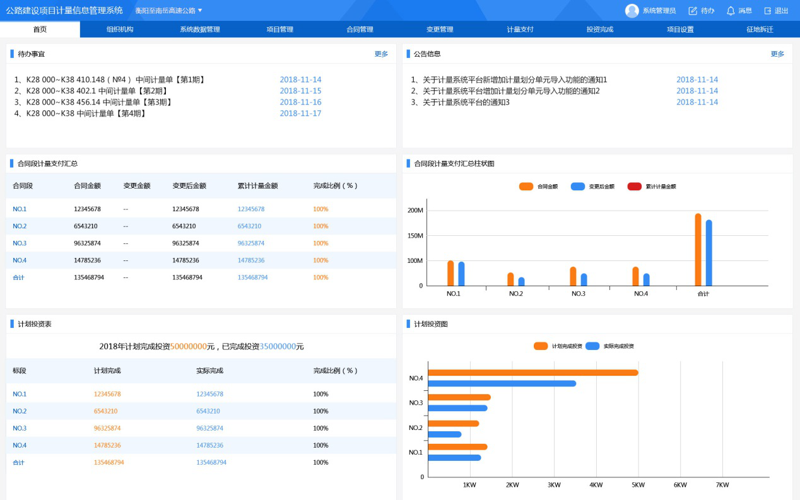Select the 系统数据管理 navigation tab
This screenshot has height=500, width=800.
coord(199,30)
